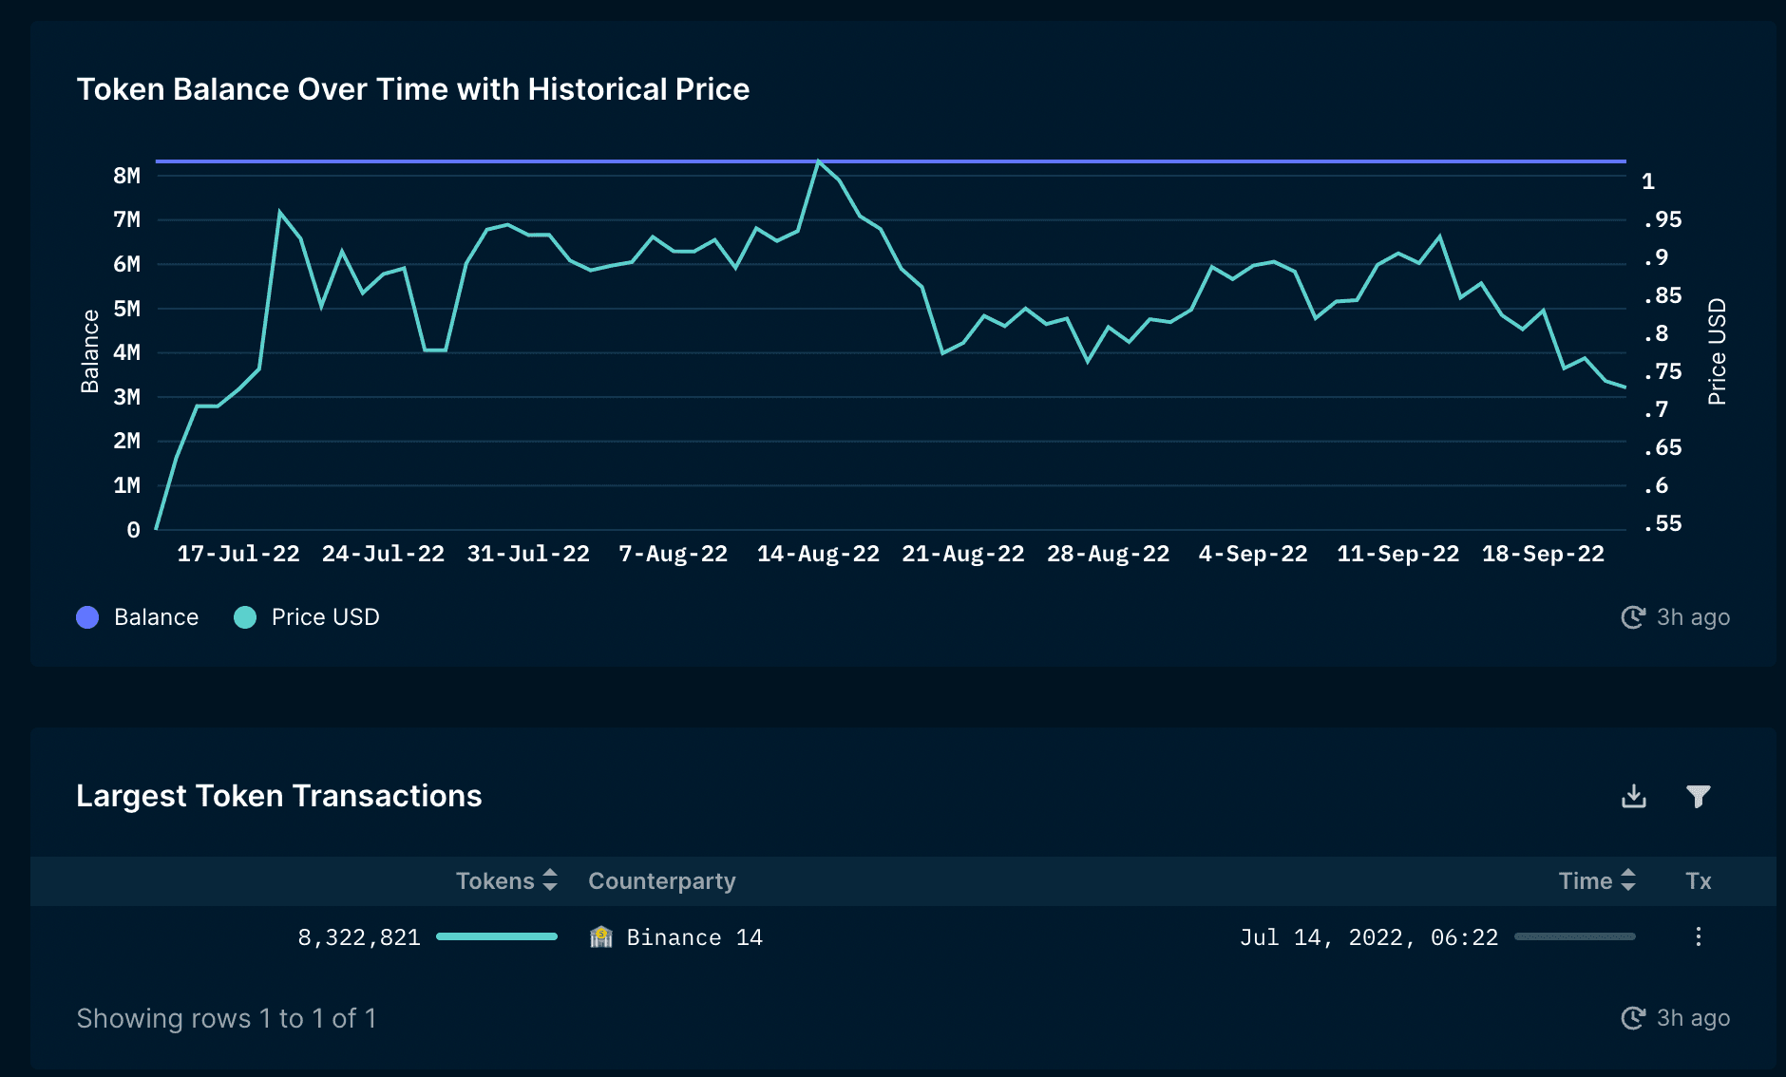Click the Tx column header
Image resolution: width=1786 pixels, height=1077 pixels.
[1699, 881]
